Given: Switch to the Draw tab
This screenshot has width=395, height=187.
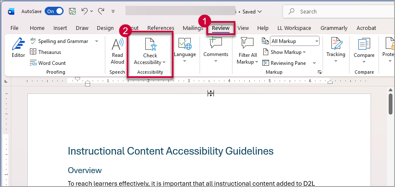Looking at the screenshot, I should click(x=82, y=28).
